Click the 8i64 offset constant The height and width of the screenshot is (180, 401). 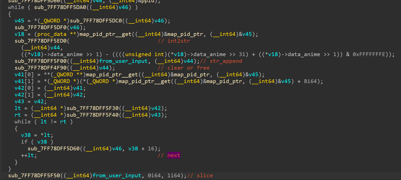tap(310, 81)
